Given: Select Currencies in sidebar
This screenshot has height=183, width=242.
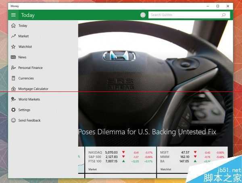Looking at the screenshot, I should (x=43, y=78).
